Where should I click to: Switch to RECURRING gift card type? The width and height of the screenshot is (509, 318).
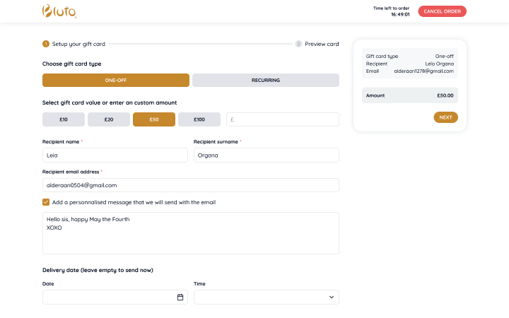(266, 80)
